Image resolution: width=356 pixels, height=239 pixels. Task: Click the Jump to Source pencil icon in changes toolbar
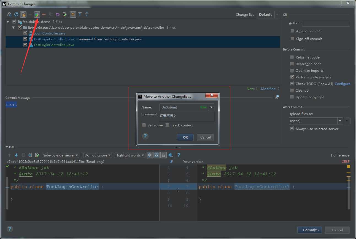click(64, 14)
